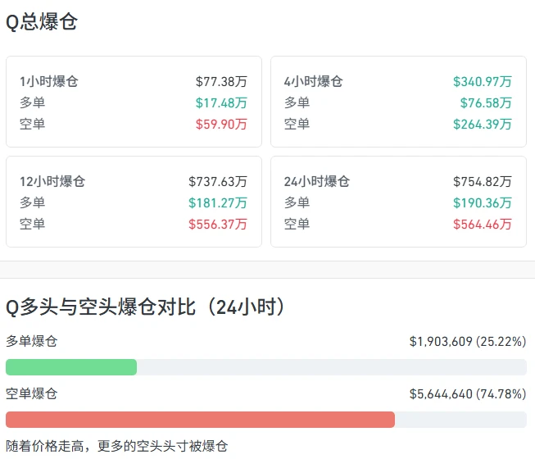Click 多单 label in 24小时爆仓 card
Viewport: 535px width, 459px height.
click(297, 203)
